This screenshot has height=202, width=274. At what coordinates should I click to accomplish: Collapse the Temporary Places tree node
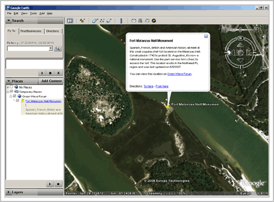pos(8,92)
